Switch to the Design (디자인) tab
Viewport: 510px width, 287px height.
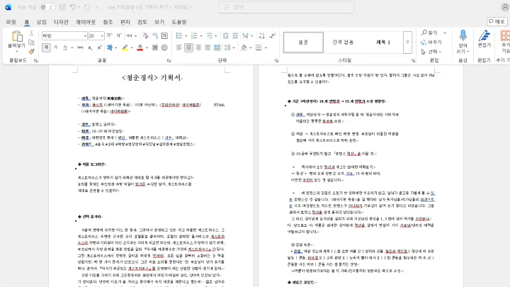(x=61, y=22)
